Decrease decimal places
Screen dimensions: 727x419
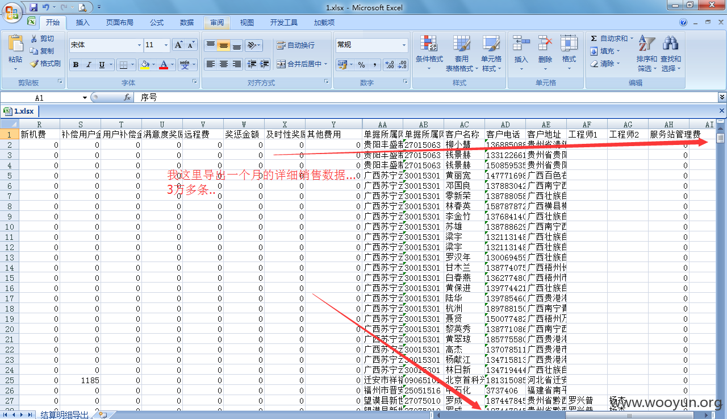(403, 65)
